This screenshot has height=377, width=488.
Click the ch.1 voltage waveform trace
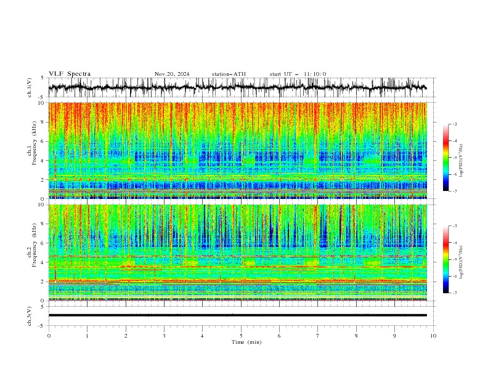click(x=237, y=87)
